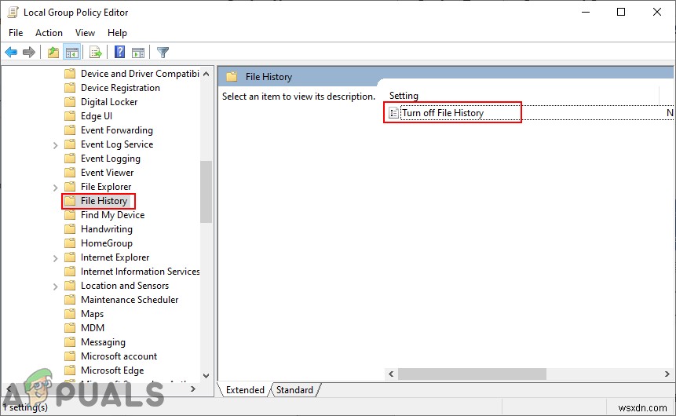Viewport: 676px width, 416px height.
Task: Click folder icon beside Handwriting
Action: pos(70,229)
